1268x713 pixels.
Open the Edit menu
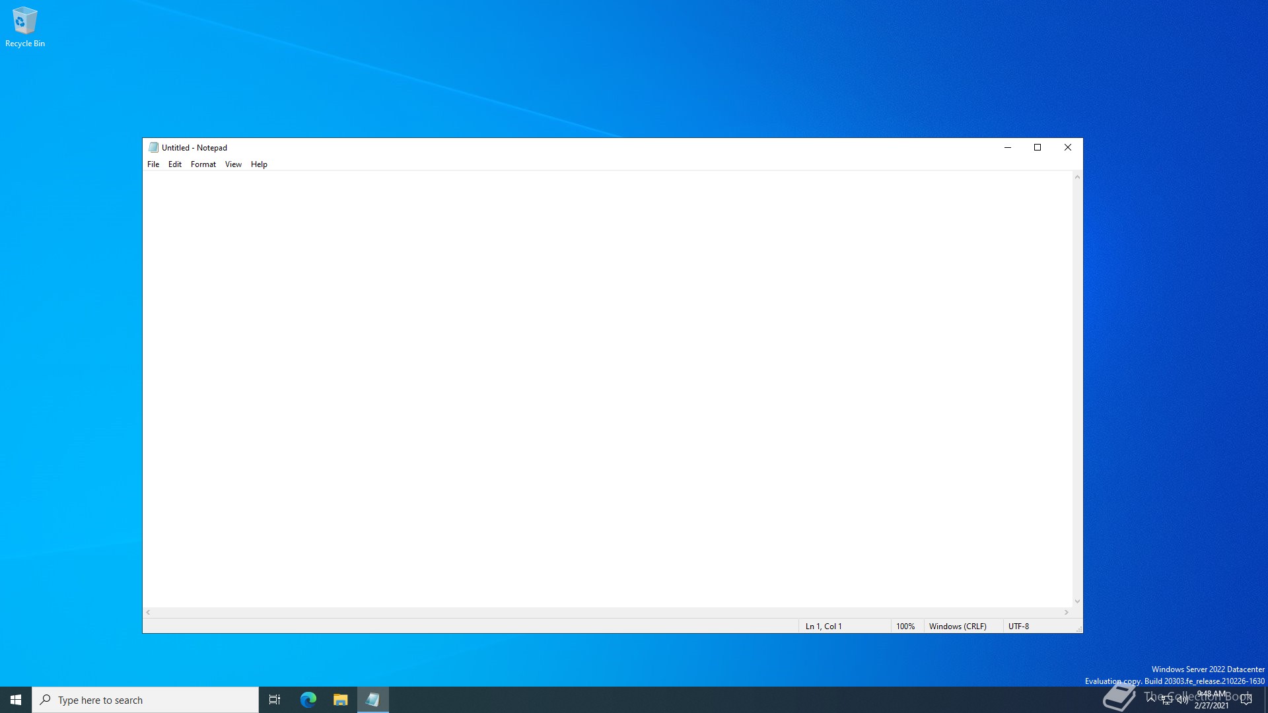[174, 164]
